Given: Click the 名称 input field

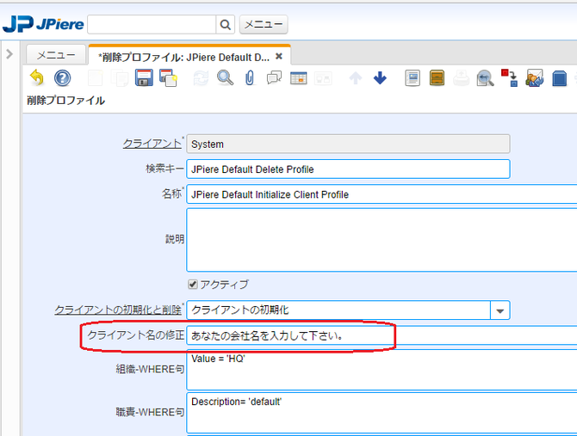Looking at the screenshot, I should point(382,194).
